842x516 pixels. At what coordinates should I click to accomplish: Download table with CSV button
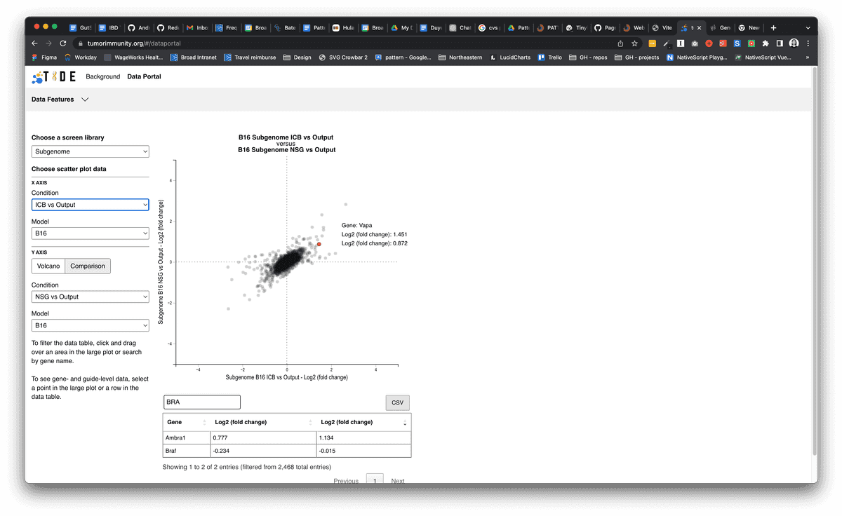[397, 402]
